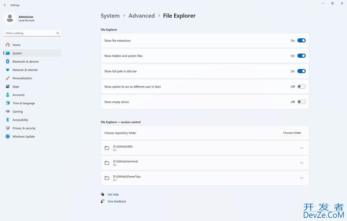347x221 pixels.
Task: Open more options for D:\GitHub\WSL
Action: [301, 148]
